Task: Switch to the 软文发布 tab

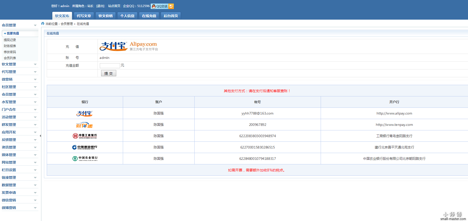Action: pos(62,16)
